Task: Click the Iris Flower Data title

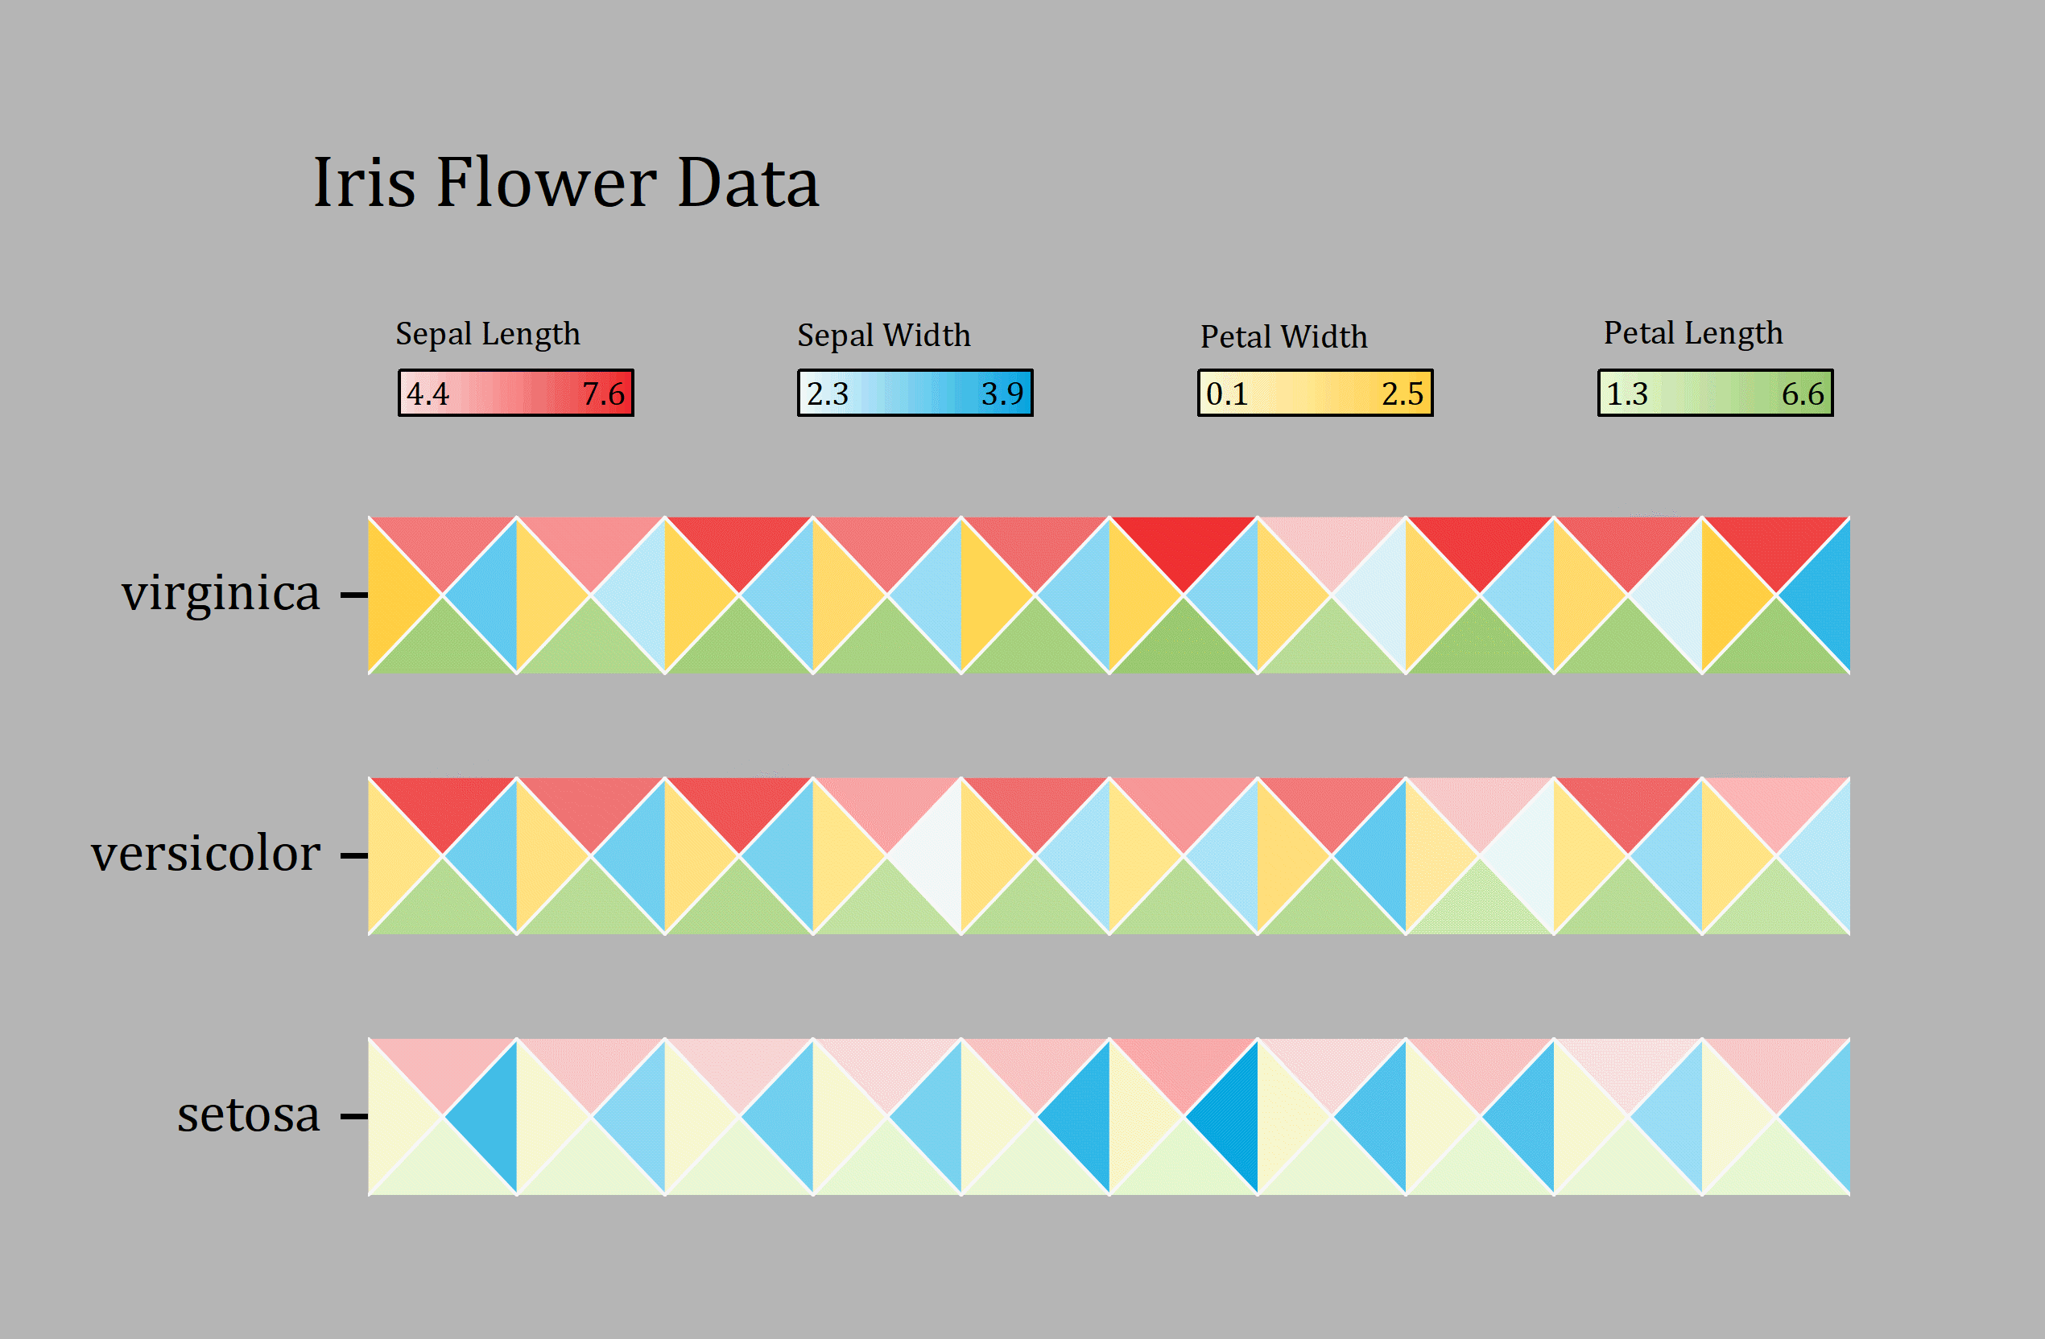Action: [565, 183]
